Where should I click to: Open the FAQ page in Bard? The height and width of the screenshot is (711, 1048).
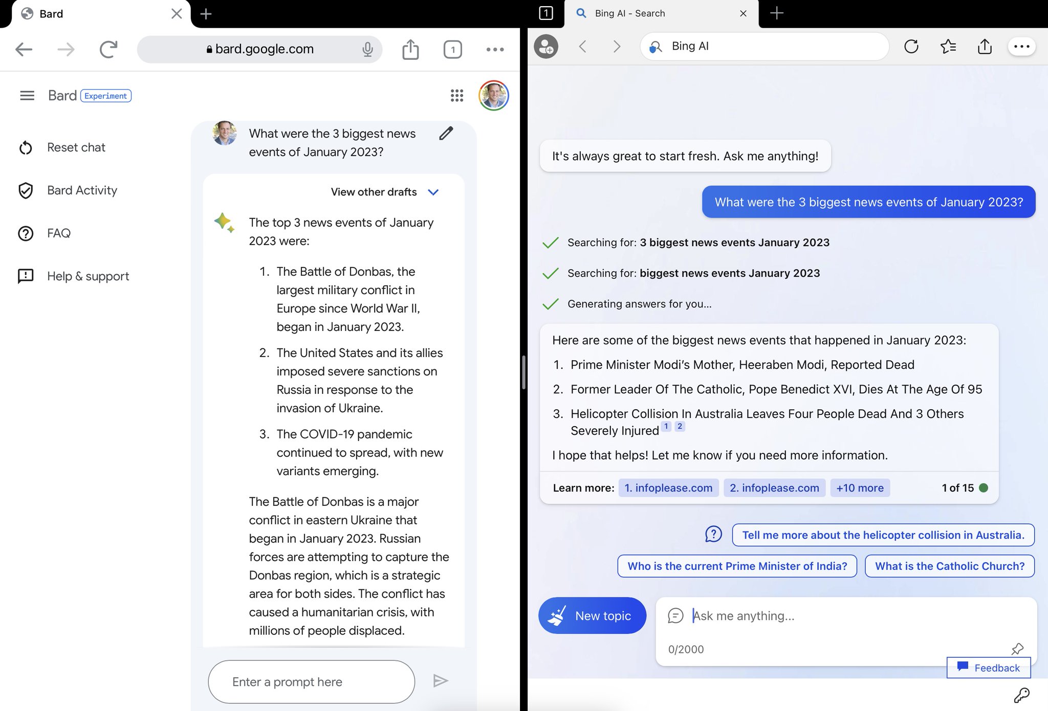pyautogui.click(x=45, y=233)
